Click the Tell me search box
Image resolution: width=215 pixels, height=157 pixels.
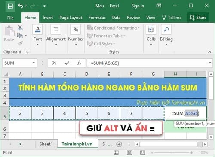[x=172, y=18]
